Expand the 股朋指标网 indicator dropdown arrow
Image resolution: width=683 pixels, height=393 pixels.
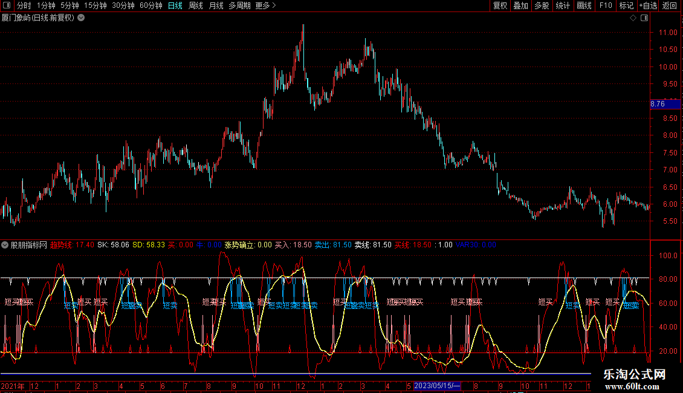click(5, 245)
